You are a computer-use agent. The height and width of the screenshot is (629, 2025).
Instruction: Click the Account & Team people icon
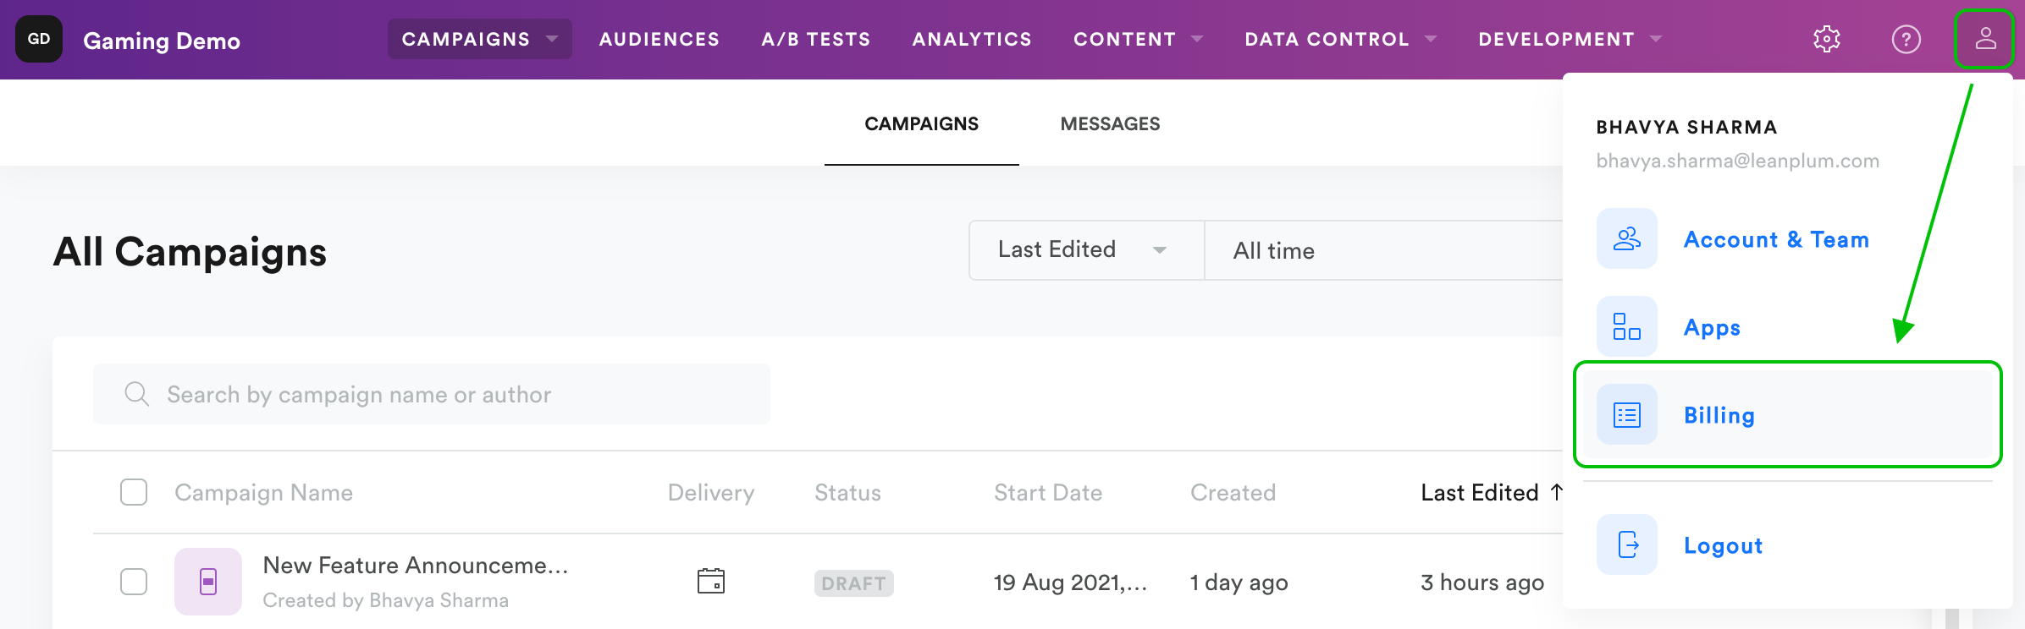(x=1626, y=239)
